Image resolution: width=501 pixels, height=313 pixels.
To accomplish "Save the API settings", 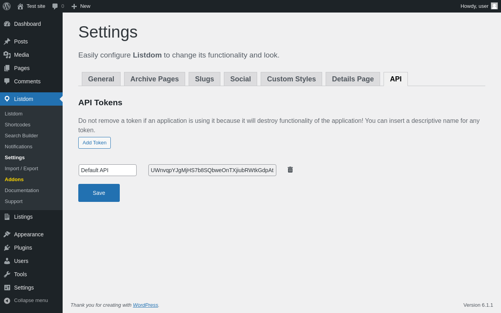I will 99,193.
